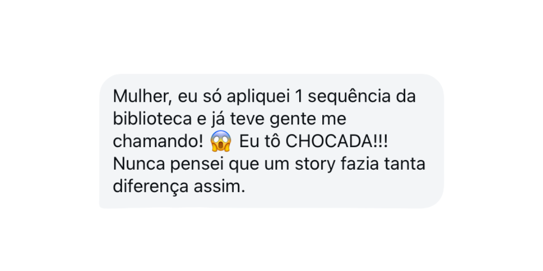Image resolution: width=543 pixels, height=271 pixels.
Task: Click the word "CHOCADA!!!" in capital letters
Action: [337, 142]
